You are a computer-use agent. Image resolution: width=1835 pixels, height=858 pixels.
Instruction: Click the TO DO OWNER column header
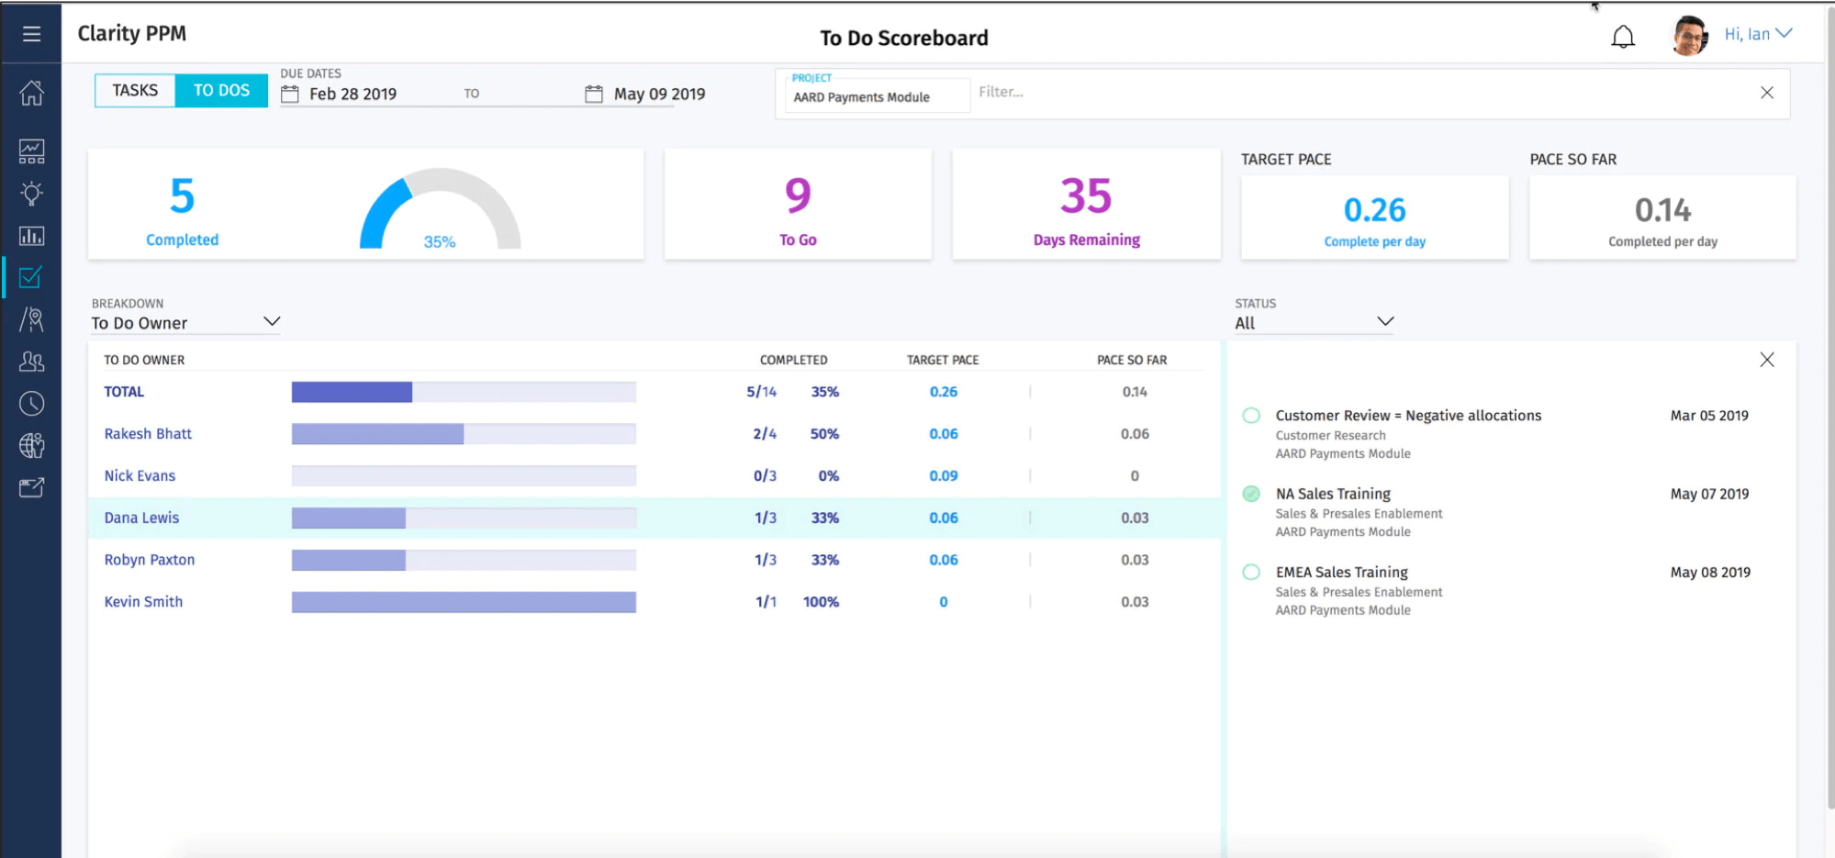[144, 360]
